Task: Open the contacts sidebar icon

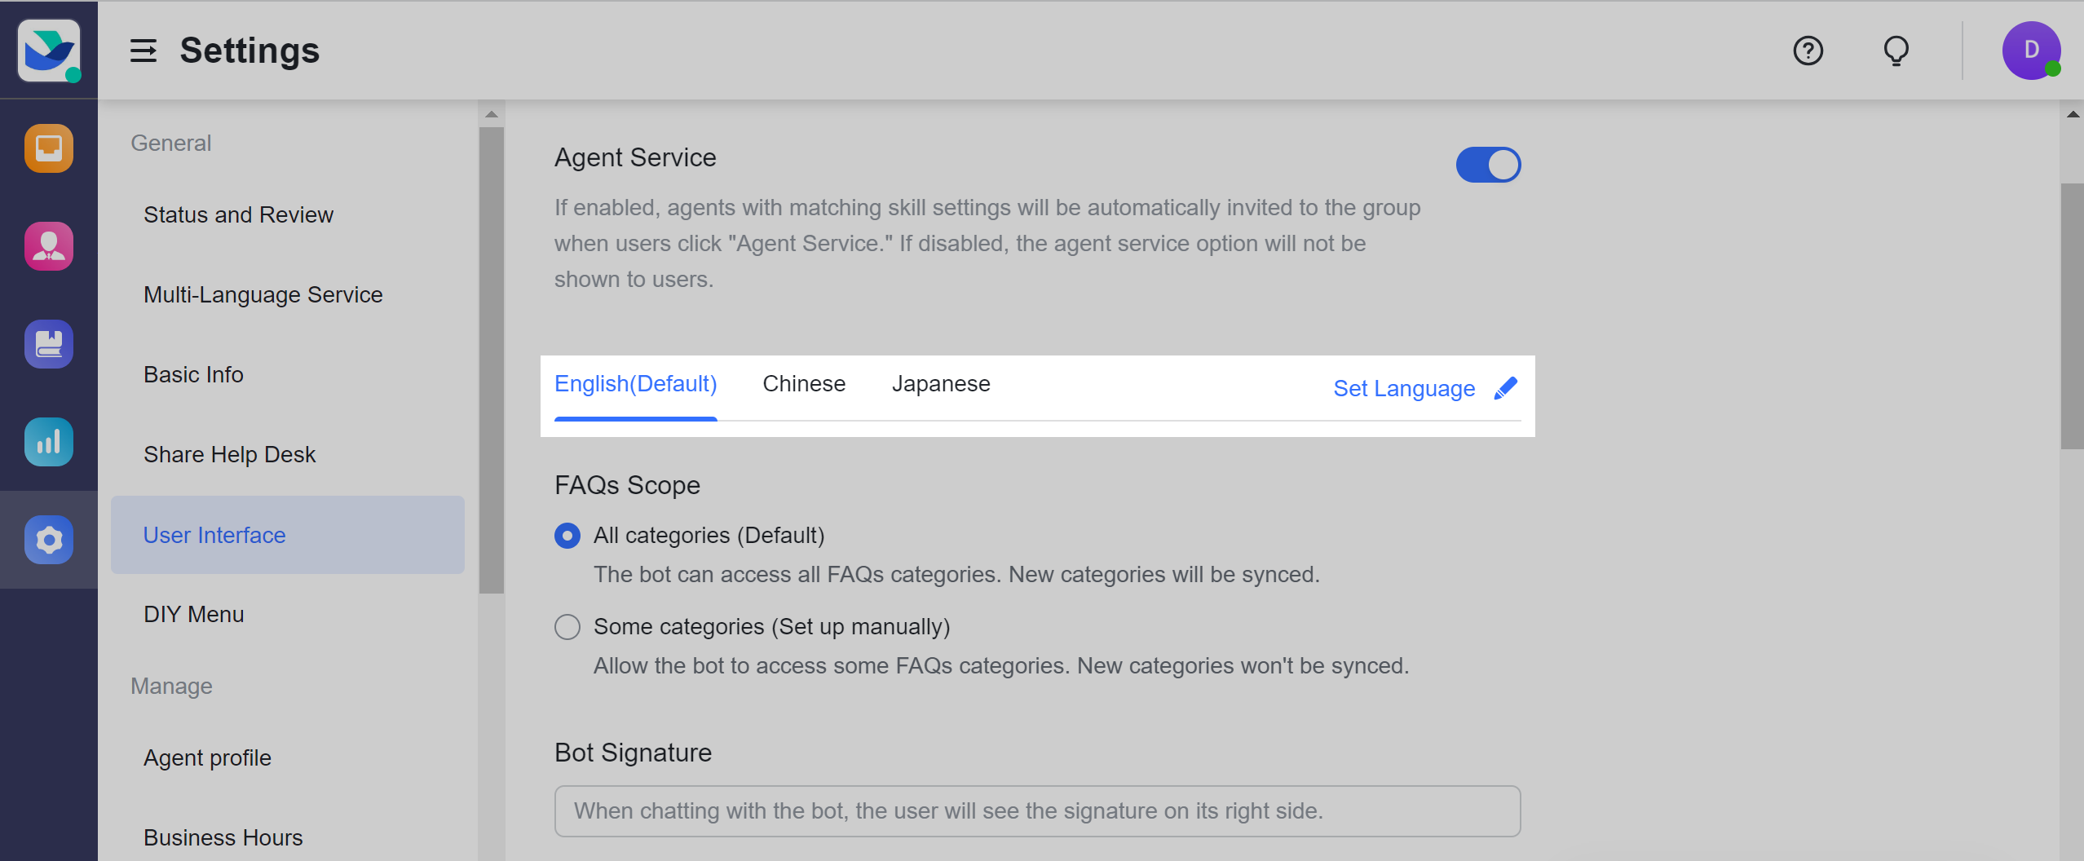Action: tap(48, 246)
